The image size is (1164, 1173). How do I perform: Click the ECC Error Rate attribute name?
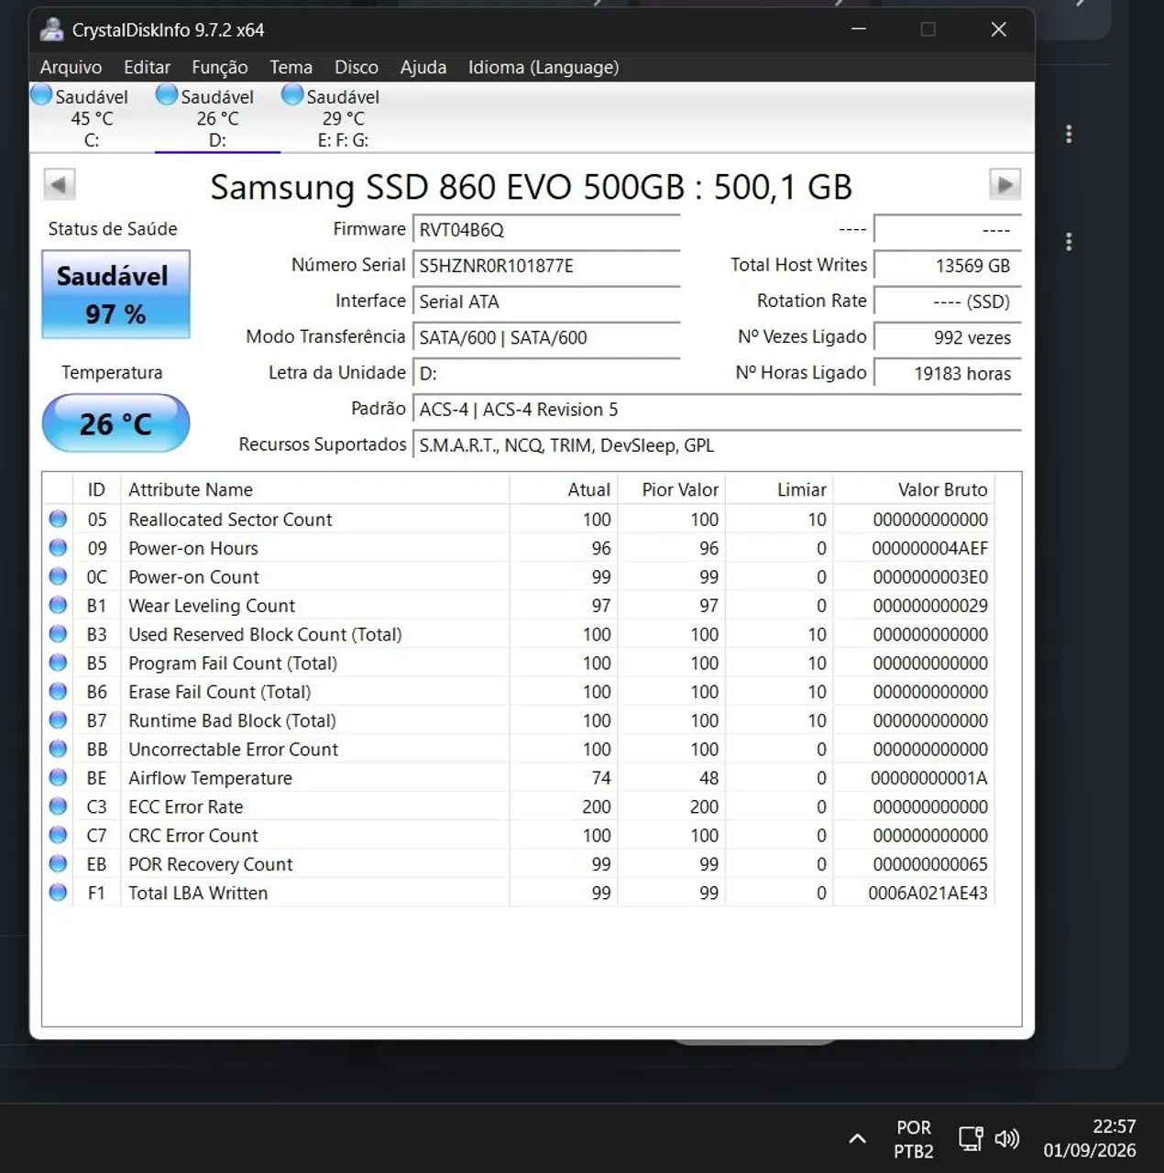pyautogui.click(x=186, y=807)
